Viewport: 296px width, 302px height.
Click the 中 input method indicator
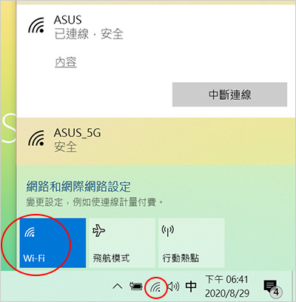[x=191, y=286]
